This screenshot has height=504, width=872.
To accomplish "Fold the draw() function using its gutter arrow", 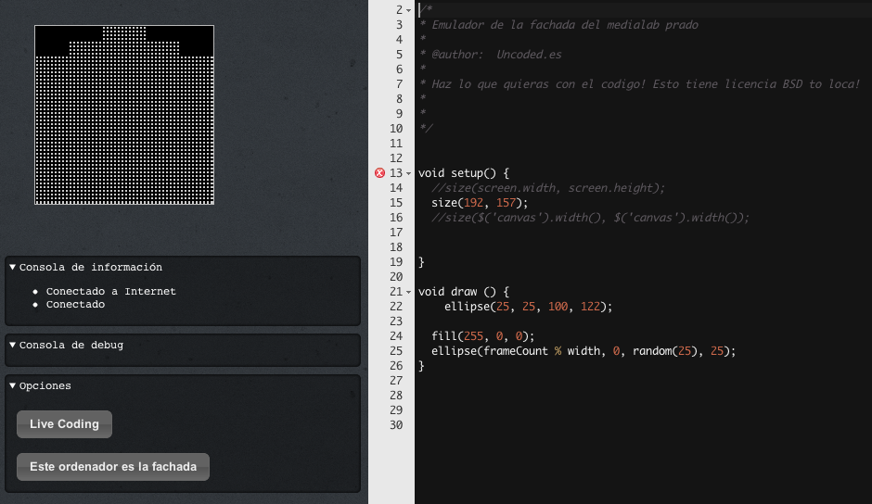I will click(409, 292).
